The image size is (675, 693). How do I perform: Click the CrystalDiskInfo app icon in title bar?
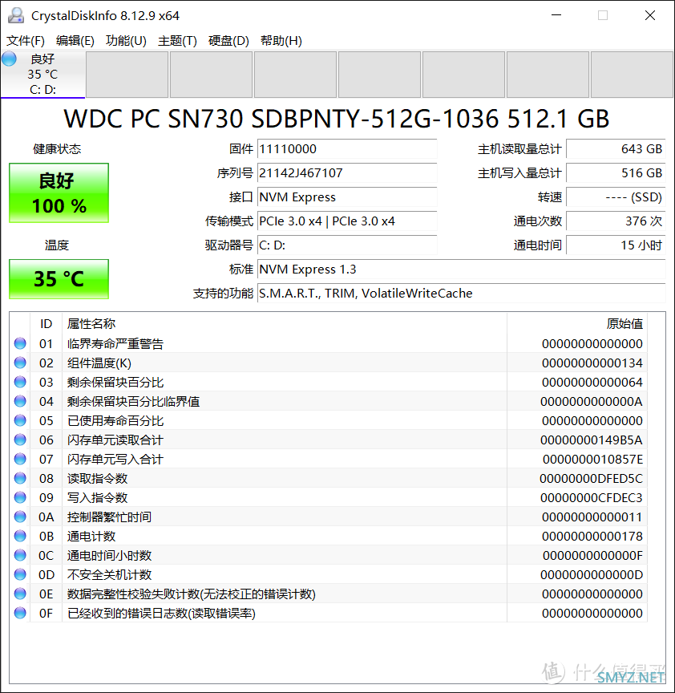pyautogui.click(x=16, y=15)
